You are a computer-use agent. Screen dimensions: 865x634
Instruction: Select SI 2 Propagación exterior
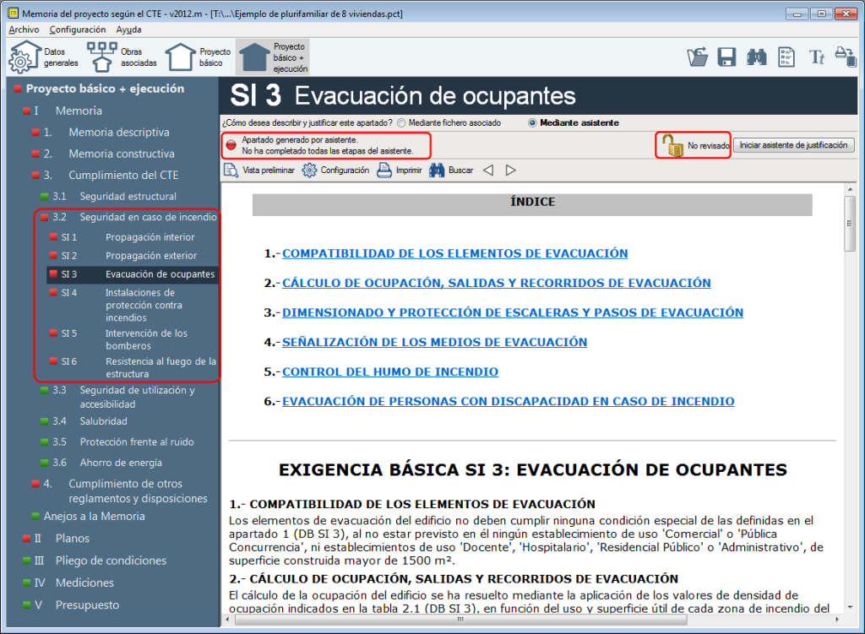coord(151,256)
